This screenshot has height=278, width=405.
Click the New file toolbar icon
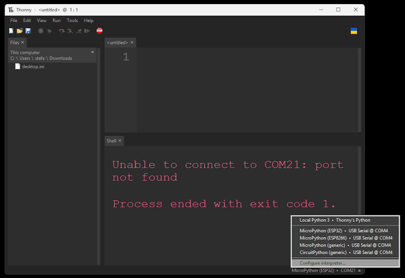[x=11, y=31]
